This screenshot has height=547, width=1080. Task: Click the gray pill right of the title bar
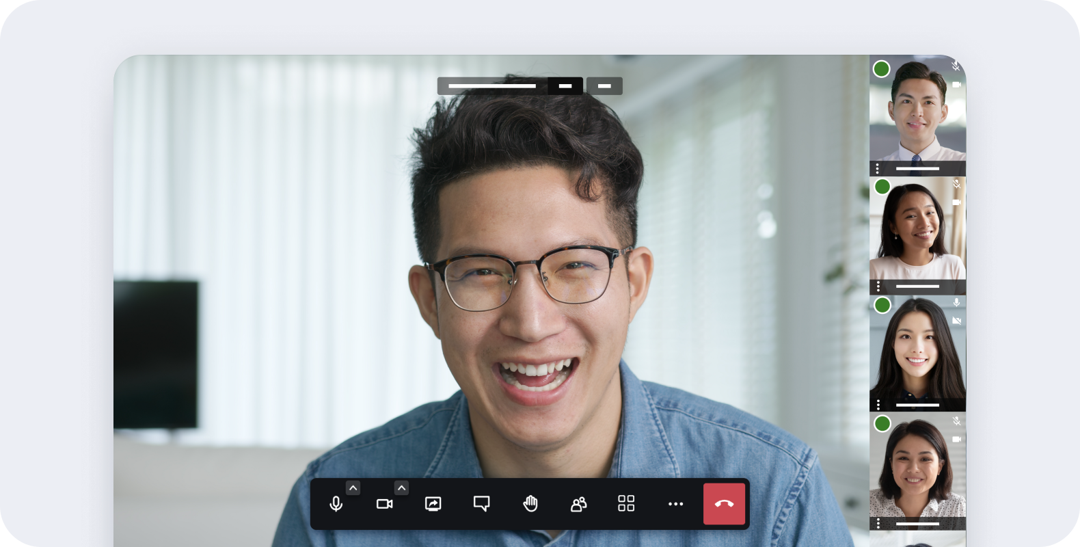[x=604, y=86]
